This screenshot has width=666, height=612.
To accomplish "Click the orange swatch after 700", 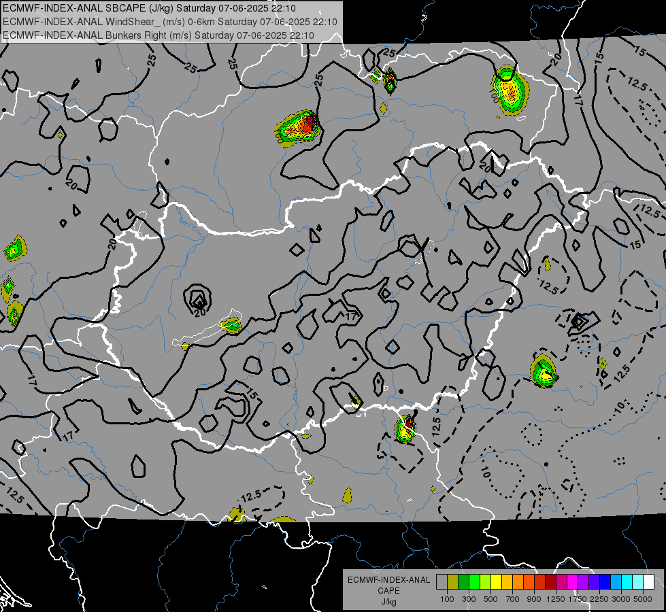I will point(518,581).
